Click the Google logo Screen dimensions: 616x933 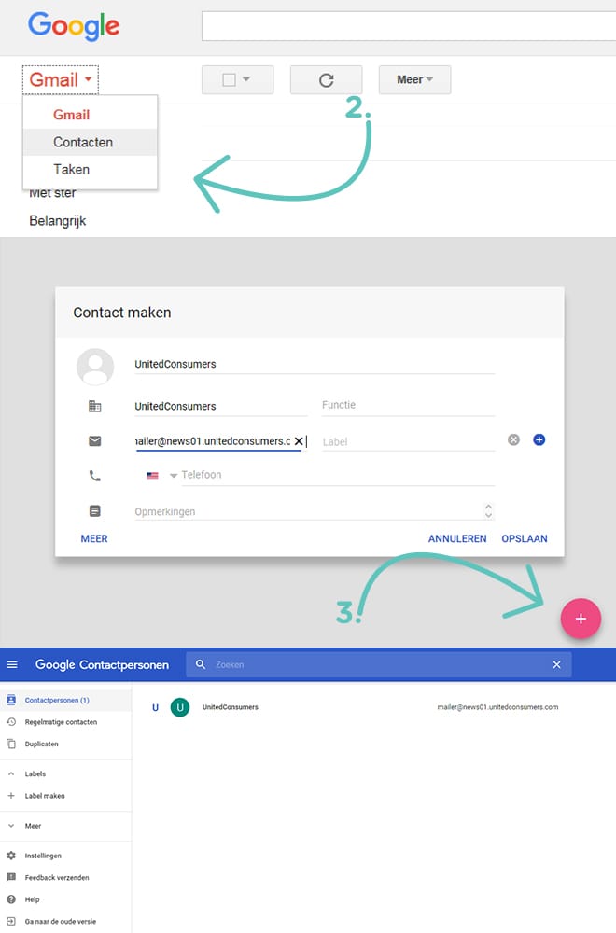click(74, 26)
